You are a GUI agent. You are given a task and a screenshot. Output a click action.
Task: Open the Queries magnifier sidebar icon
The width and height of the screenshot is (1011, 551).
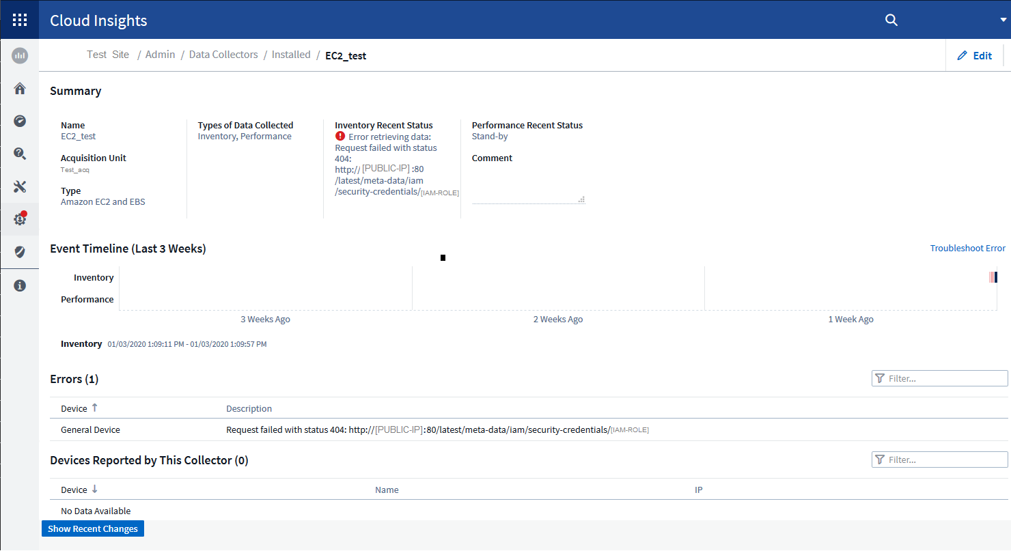pos(20,154)
